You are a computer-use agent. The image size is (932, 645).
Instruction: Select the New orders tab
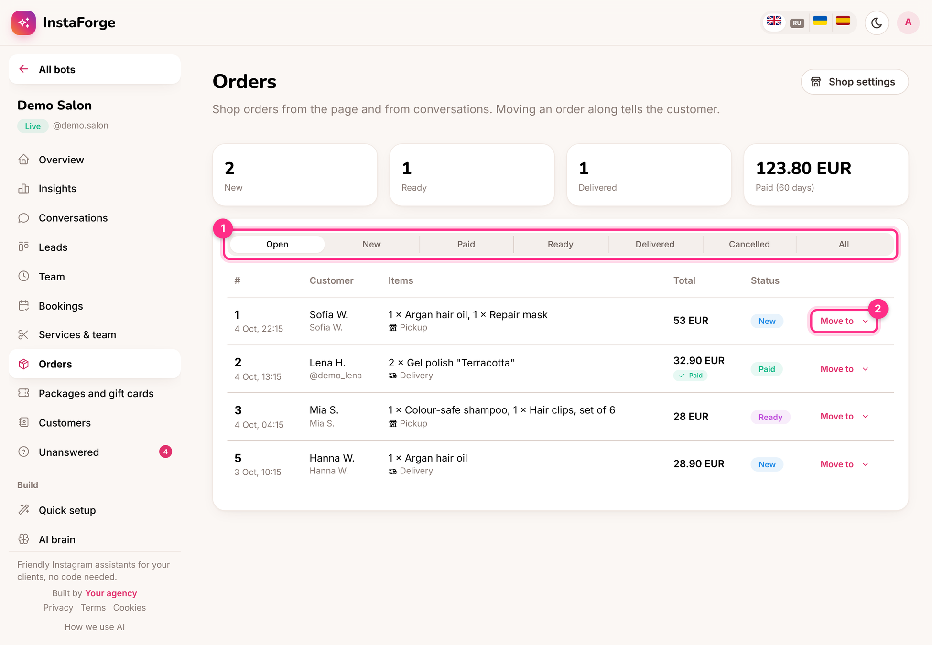371,244
